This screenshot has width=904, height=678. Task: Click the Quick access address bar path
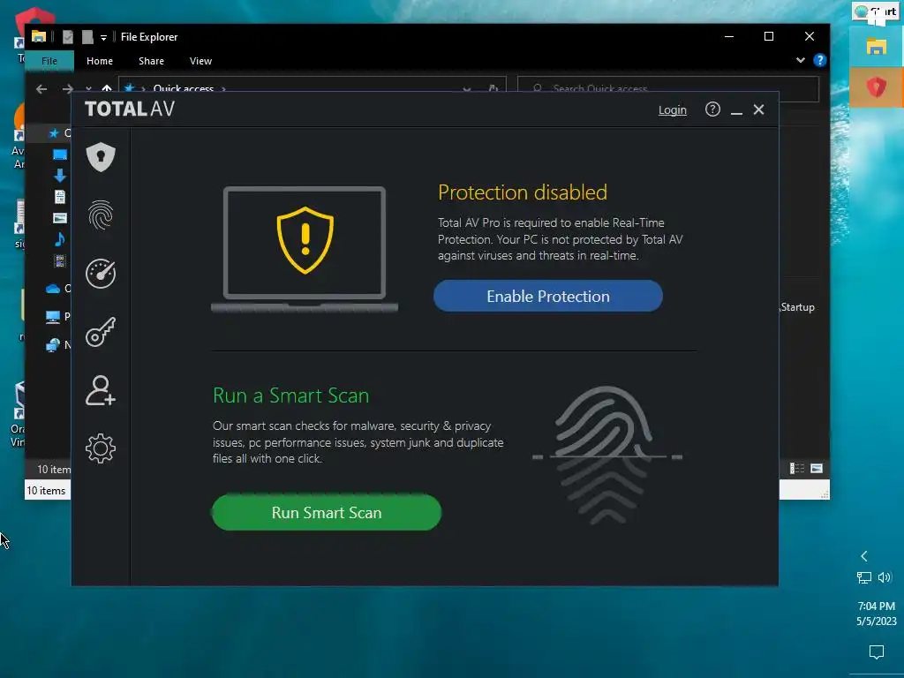[x=184, y=88]
